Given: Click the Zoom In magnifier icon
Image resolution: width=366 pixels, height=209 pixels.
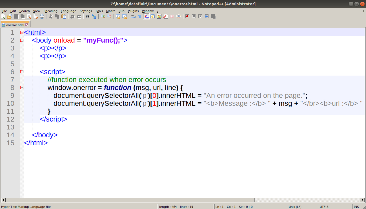Looking at the screenshot, I should tap(103, 16).
